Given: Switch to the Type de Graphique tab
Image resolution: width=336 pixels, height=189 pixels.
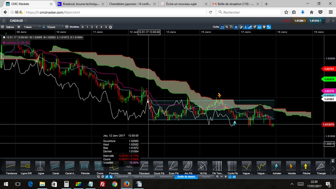Looking at the screenshot, I should (144, 177).
